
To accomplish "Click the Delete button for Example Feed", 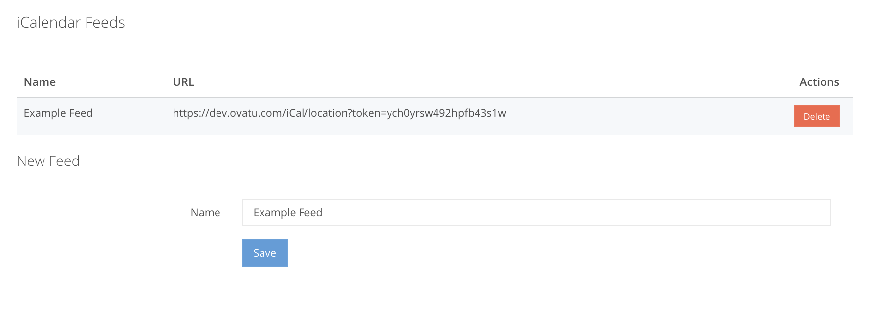I will coord(817,116).
